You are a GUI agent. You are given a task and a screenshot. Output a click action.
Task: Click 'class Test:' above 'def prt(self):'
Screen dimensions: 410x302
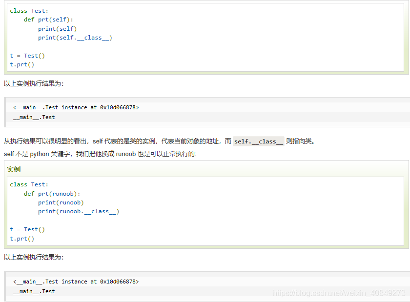pyautogui.click(x=29, y=11)
